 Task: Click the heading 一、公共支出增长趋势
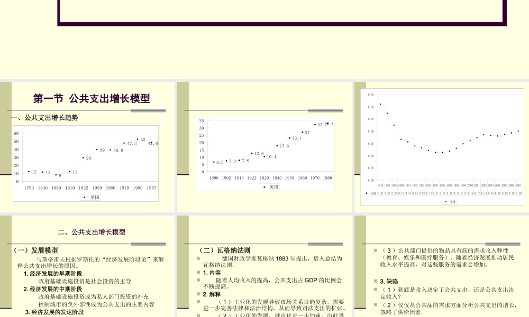tap(45, 117)
